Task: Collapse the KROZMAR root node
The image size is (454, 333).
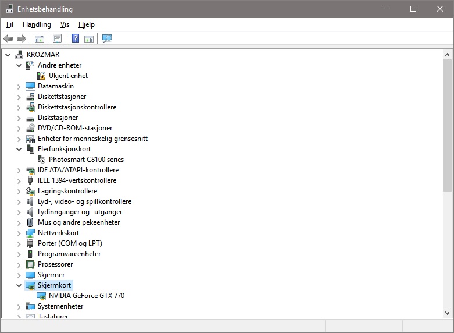Action: [x=8, y=55]
